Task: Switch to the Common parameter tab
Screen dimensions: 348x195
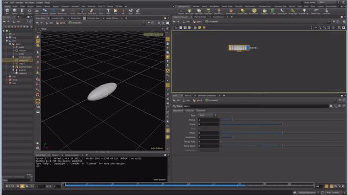Action: 201,110
